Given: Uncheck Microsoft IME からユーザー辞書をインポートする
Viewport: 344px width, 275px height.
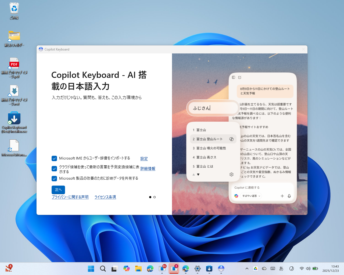Looking at the screenshot, I should click(x=54, y=158).
